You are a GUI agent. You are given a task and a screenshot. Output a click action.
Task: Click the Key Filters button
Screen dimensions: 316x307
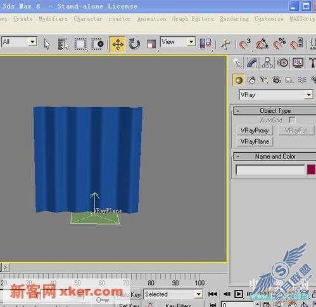179,305
